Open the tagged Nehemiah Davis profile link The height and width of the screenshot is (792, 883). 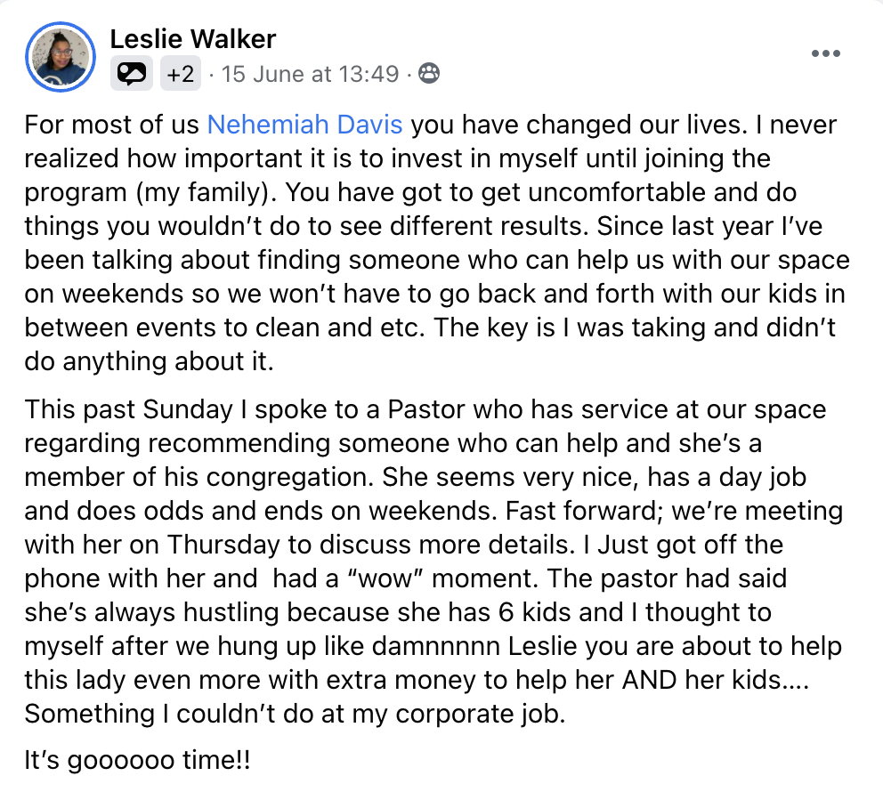[x=304, y=125]
